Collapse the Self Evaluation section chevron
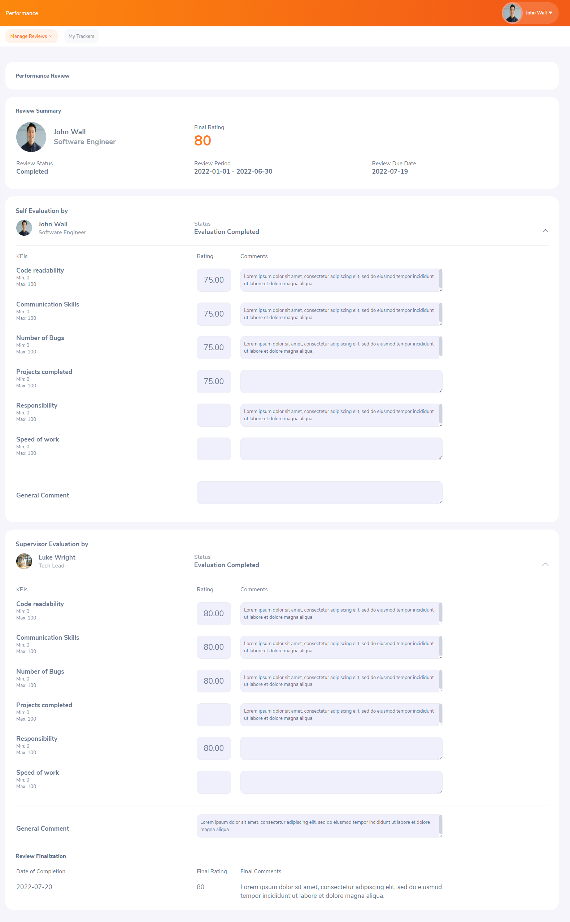This screenshot has height=922, width=570. coord(545,231)
